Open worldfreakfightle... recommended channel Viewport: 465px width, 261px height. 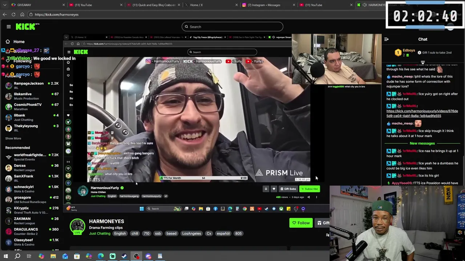[32, 157]
